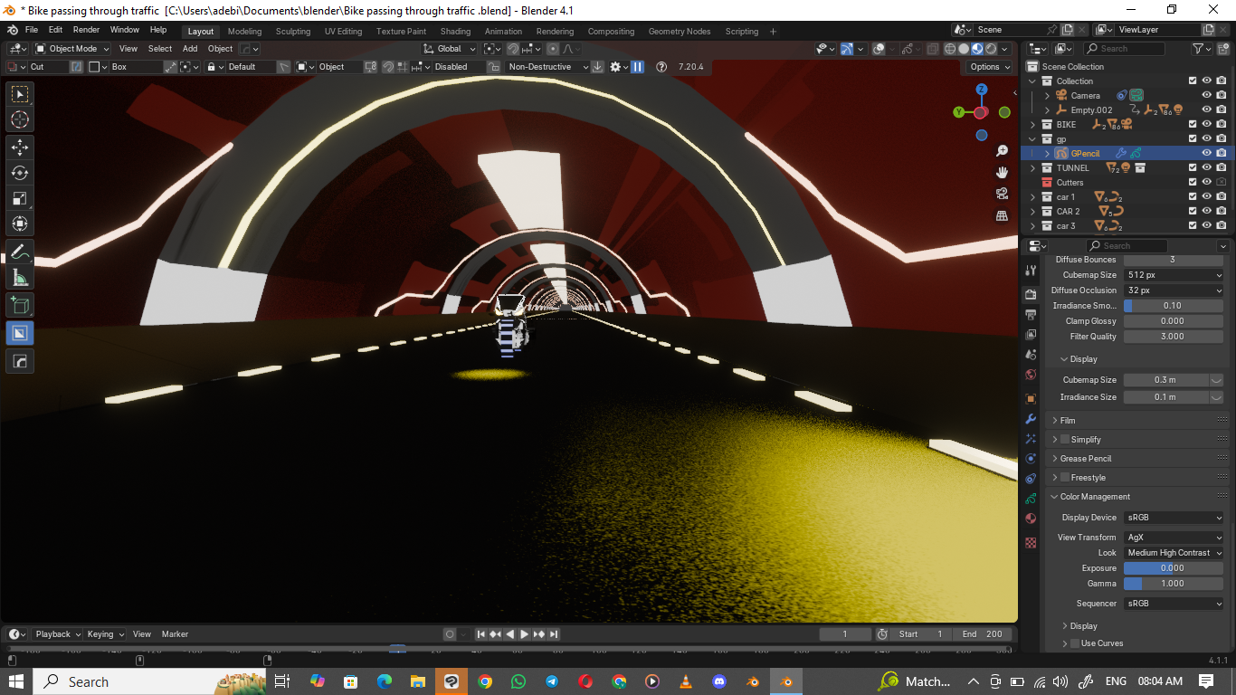The width and height of the screenshot is (1236, 695).
Task: Click the play animation button
Action: coord(524,634)
